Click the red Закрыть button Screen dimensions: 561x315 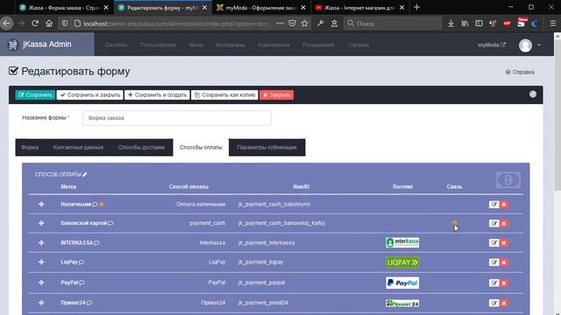click(x=277, y=95)
